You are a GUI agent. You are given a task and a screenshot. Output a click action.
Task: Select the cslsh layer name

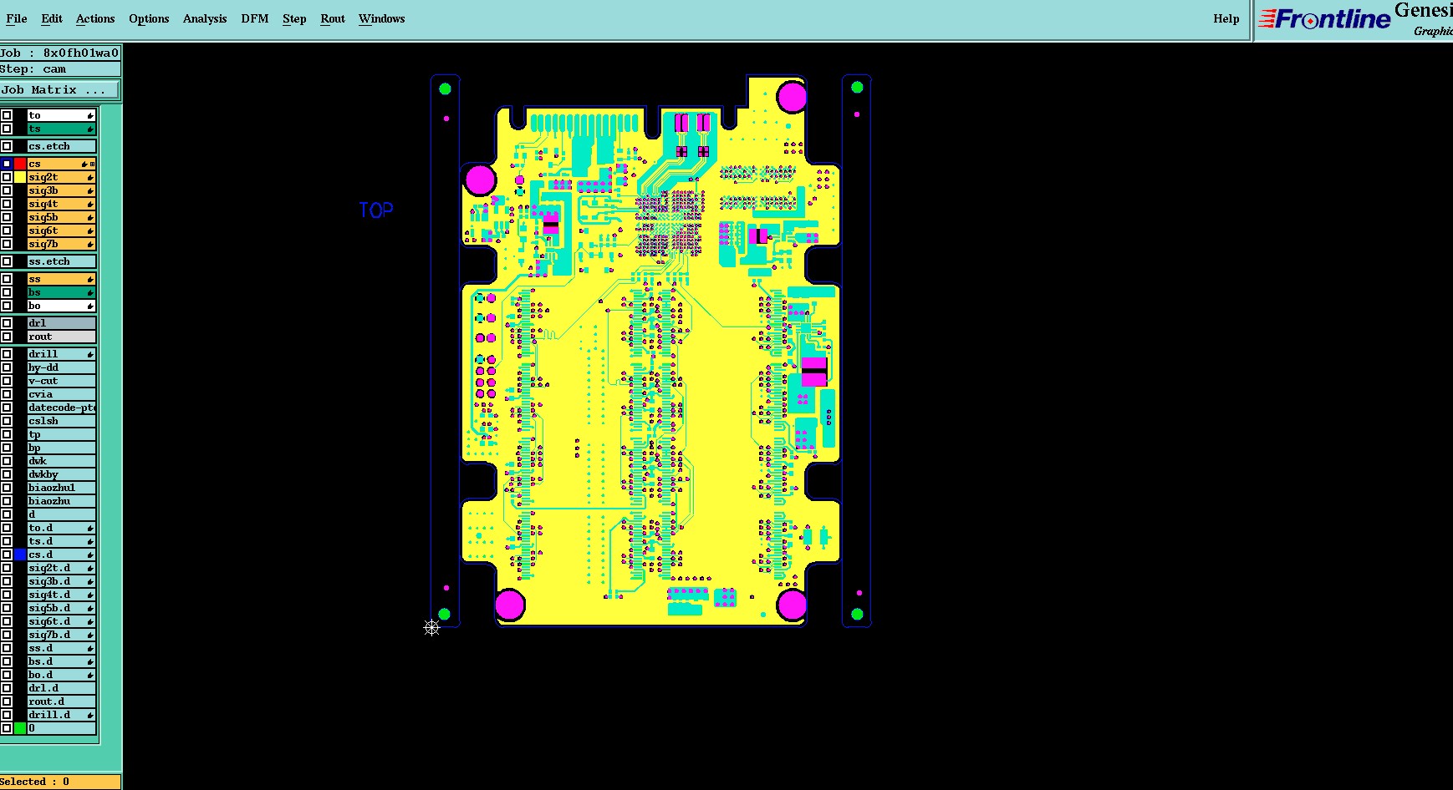(x=62, y=421)
